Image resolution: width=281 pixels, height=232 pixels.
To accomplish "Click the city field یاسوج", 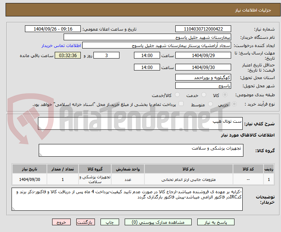I will click(x=203, y=86).
